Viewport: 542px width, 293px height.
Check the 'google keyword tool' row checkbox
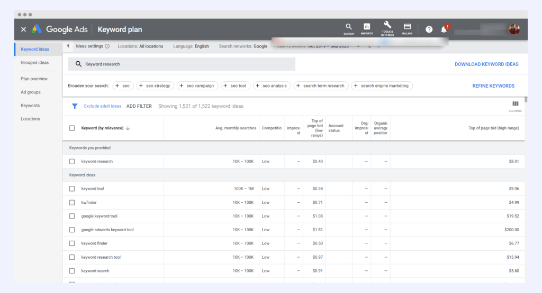pos(72,216)
